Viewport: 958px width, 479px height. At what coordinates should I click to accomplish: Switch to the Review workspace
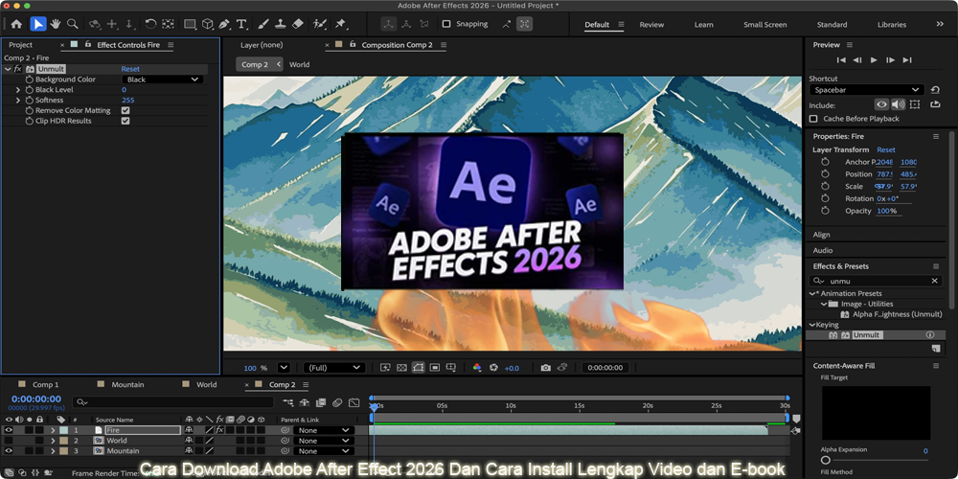click(x=651, y=25)
